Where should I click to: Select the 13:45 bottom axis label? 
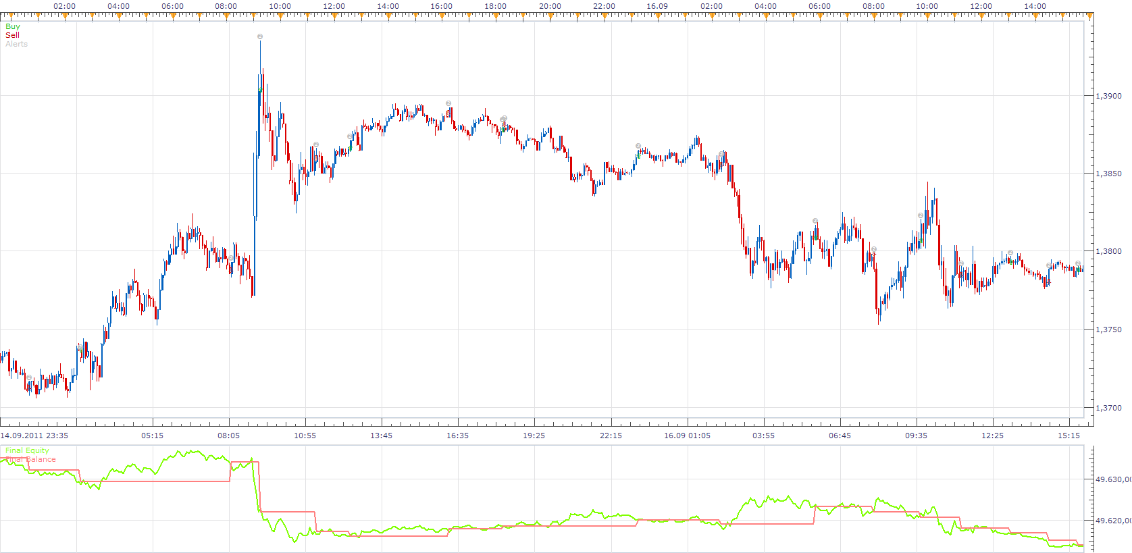pyautogui.click(x=381, y=436)
